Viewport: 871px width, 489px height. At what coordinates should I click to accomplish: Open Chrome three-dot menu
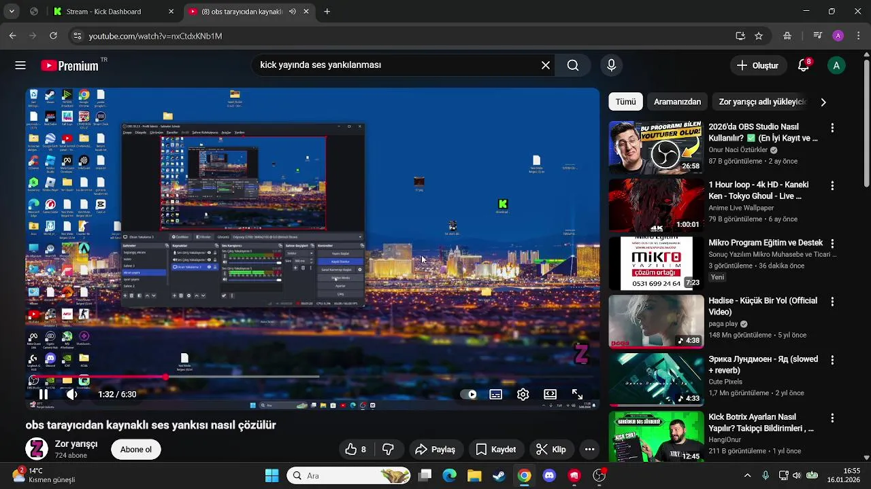(857, 36)
